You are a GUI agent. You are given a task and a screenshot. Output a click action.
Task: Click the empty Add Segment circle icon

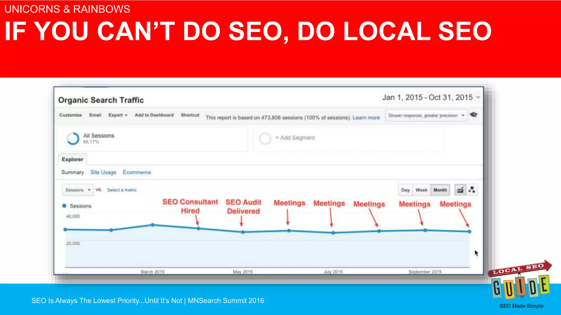[x=265, y=139]
